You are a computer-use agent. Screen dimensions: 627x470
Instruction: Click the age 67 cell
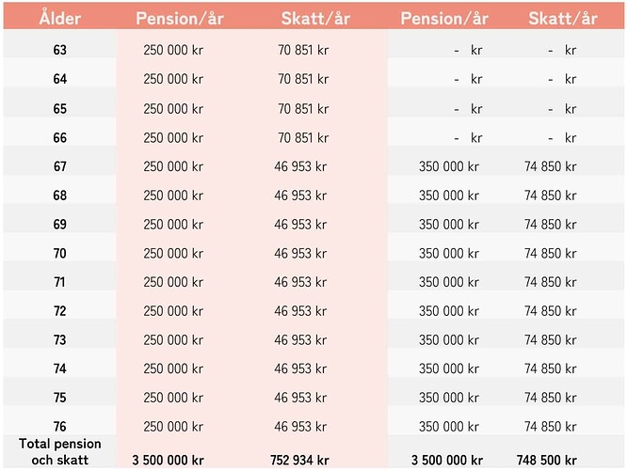[x=59, y=166]
